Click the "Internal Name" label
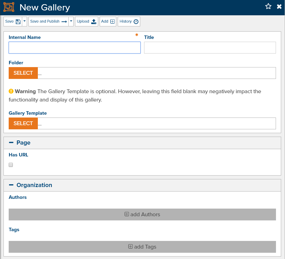Viewport: 285px width, 259px height. (25, 37)
